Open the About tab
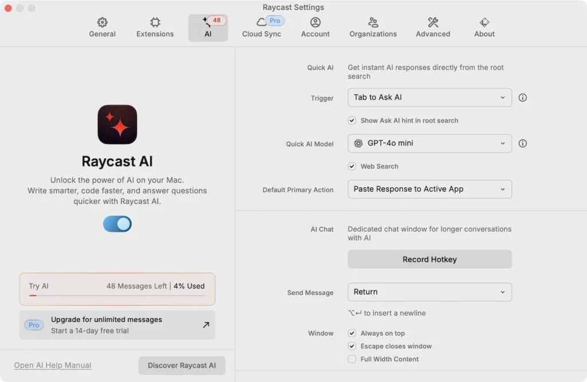Image resolution: width=587 pixels, height=382 pixels. pos(484,28)
